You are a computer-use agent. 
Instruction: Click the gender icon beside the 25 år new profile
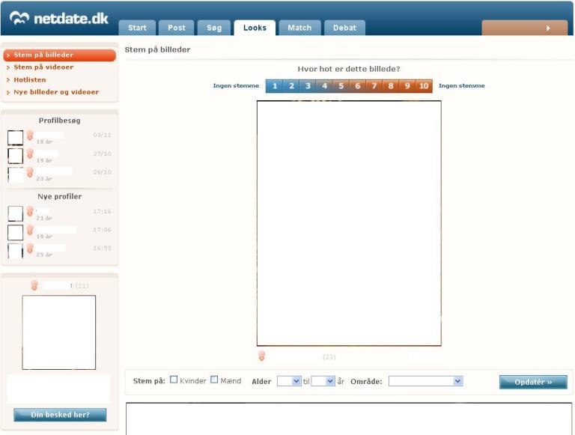30,249
